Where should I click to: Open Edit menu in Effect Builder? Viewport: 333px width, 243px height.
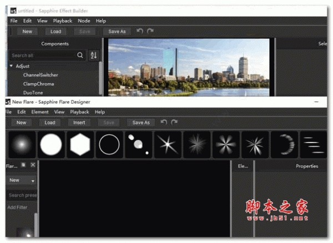pyautogui.click(x=27, y=21)
